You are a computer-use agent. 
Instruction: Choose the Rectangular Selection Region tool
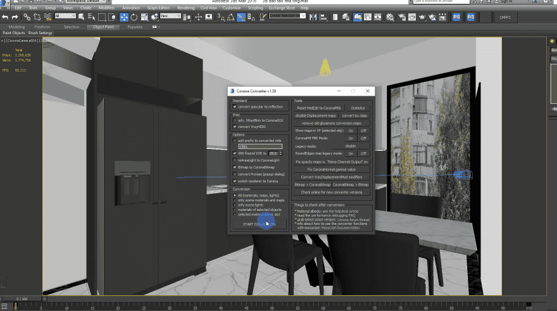(102, 17)
